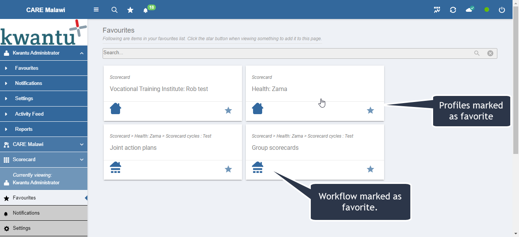Screen dimensions: 519x237
Task: Open home icon on Health: Zama card
Action: coord(258,108)
